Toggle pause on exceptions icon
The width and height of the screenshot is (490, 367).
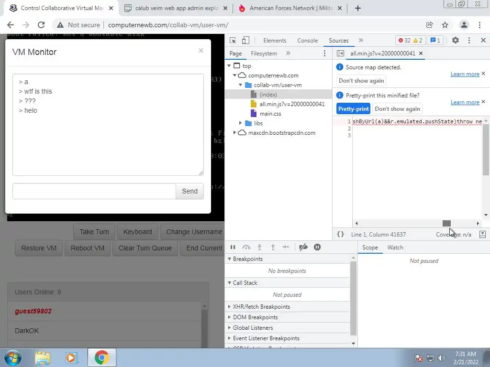(317, 247)
